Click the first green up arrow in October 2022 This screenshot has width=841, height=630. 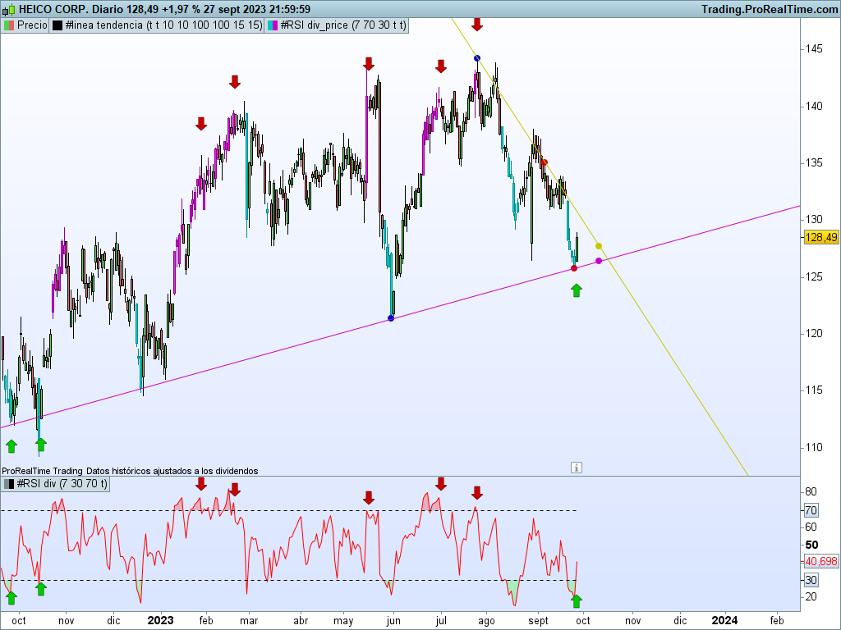[x=11, y=445]
